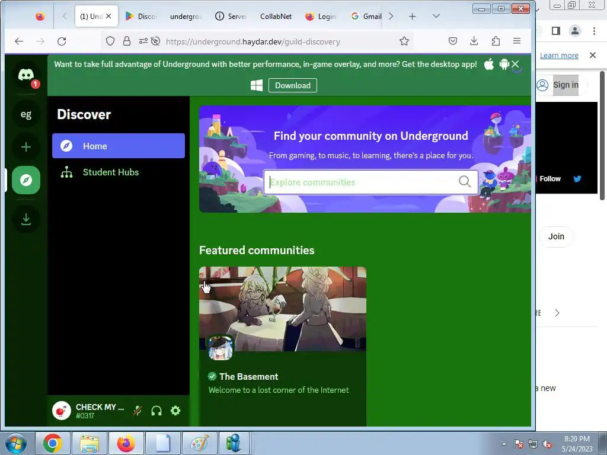The height and width of the screenshot is (455, 607).
Task: Click the Windows logo icon in banner
Action: [x=257, y=85]
